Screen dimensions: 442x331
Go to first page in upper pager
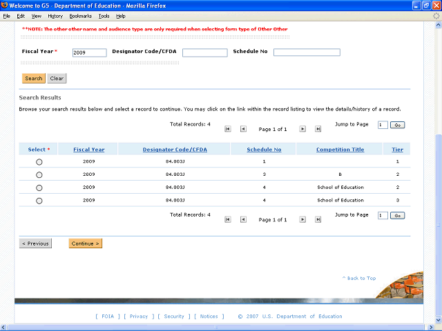click(228, 129)
